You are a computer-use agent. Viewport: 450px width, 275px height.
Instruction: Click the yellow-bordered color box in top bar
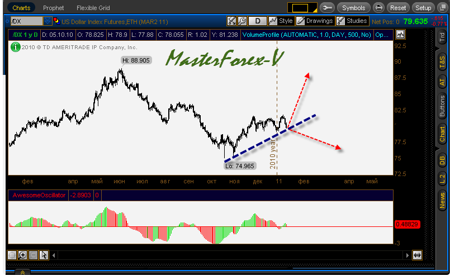coord(300,8)
